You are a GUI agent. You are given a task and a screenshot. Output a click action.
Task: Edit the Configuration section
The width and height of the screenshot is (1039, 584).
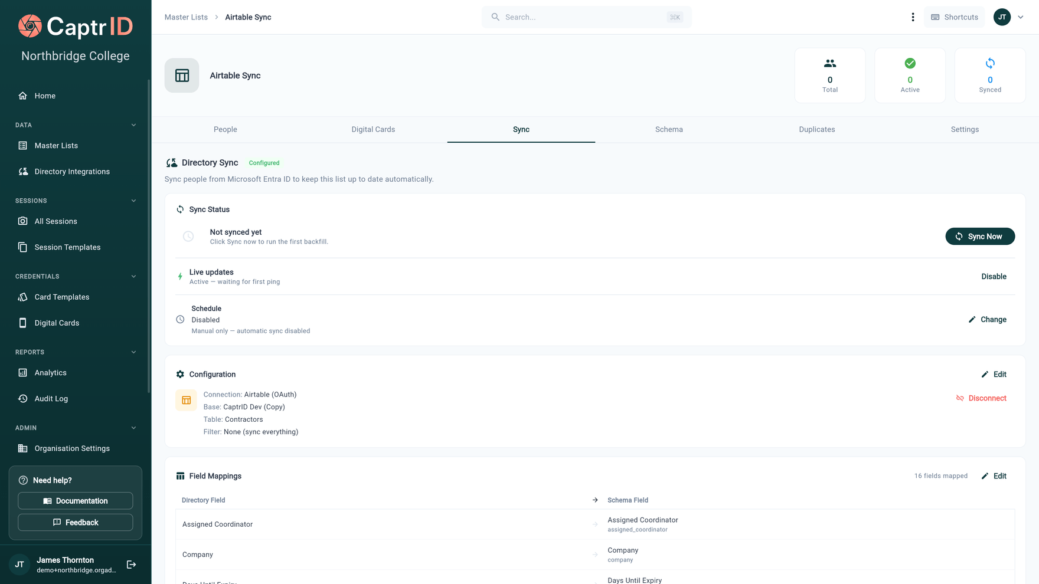[994, 375]
